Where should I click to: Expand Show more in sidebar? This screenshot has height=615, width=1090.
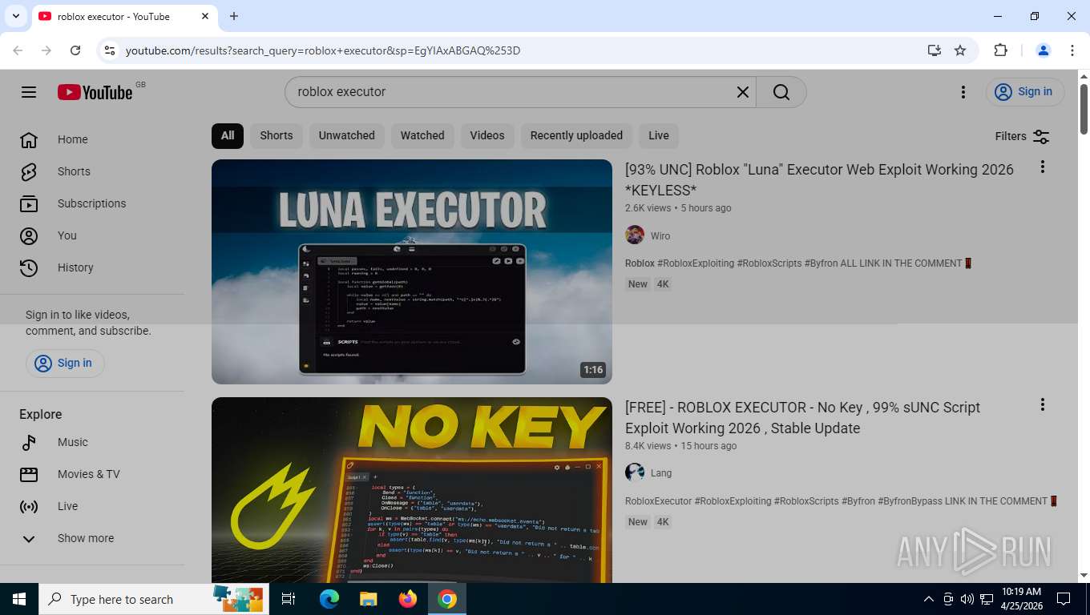(x=92, y=538)
